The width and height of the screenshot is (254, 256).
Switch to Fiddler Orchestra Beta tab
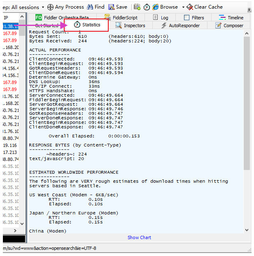pos(62,17)
